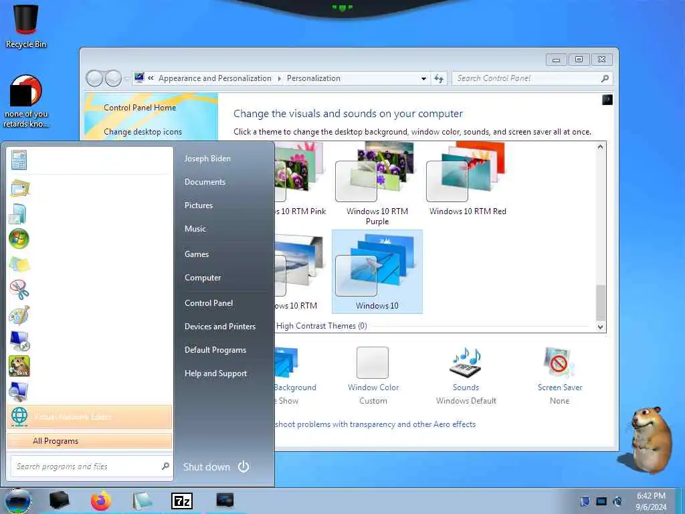Image resolution: width=685 pixels, height=514 pixels.
Task: Open Aero transparency troubleshoot link
Action: point(375,424)
